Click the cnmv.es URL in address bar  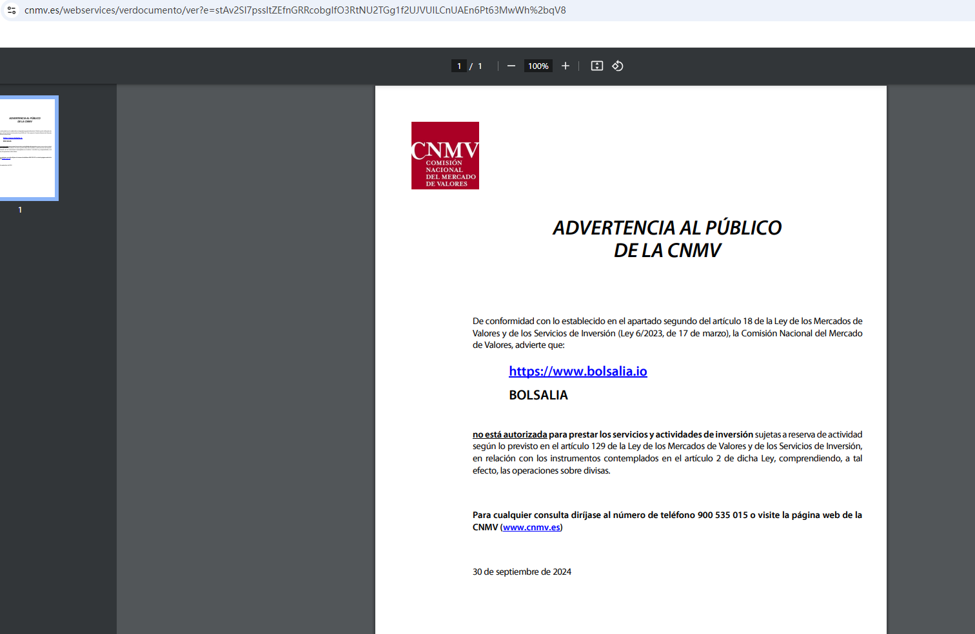pyautogui.click(x=295, y=10)
